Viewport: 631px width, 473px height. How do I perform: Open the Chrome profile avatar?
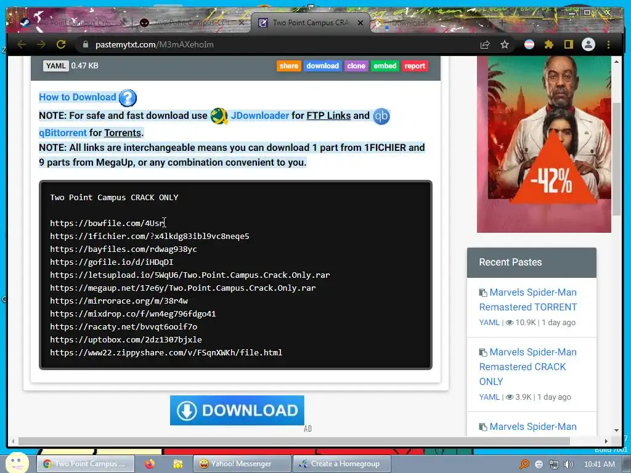[x=588, y=44]
